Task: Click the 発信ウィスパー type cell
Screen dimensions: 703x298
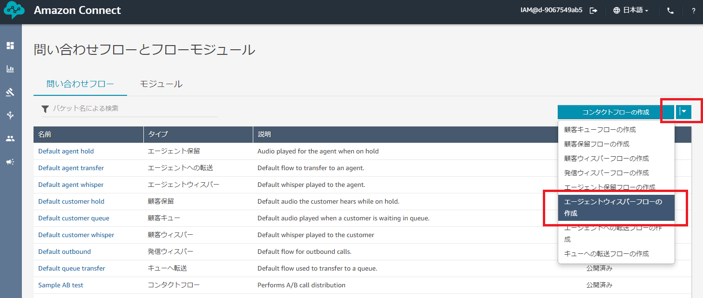Action: click(x=170, y=252)
